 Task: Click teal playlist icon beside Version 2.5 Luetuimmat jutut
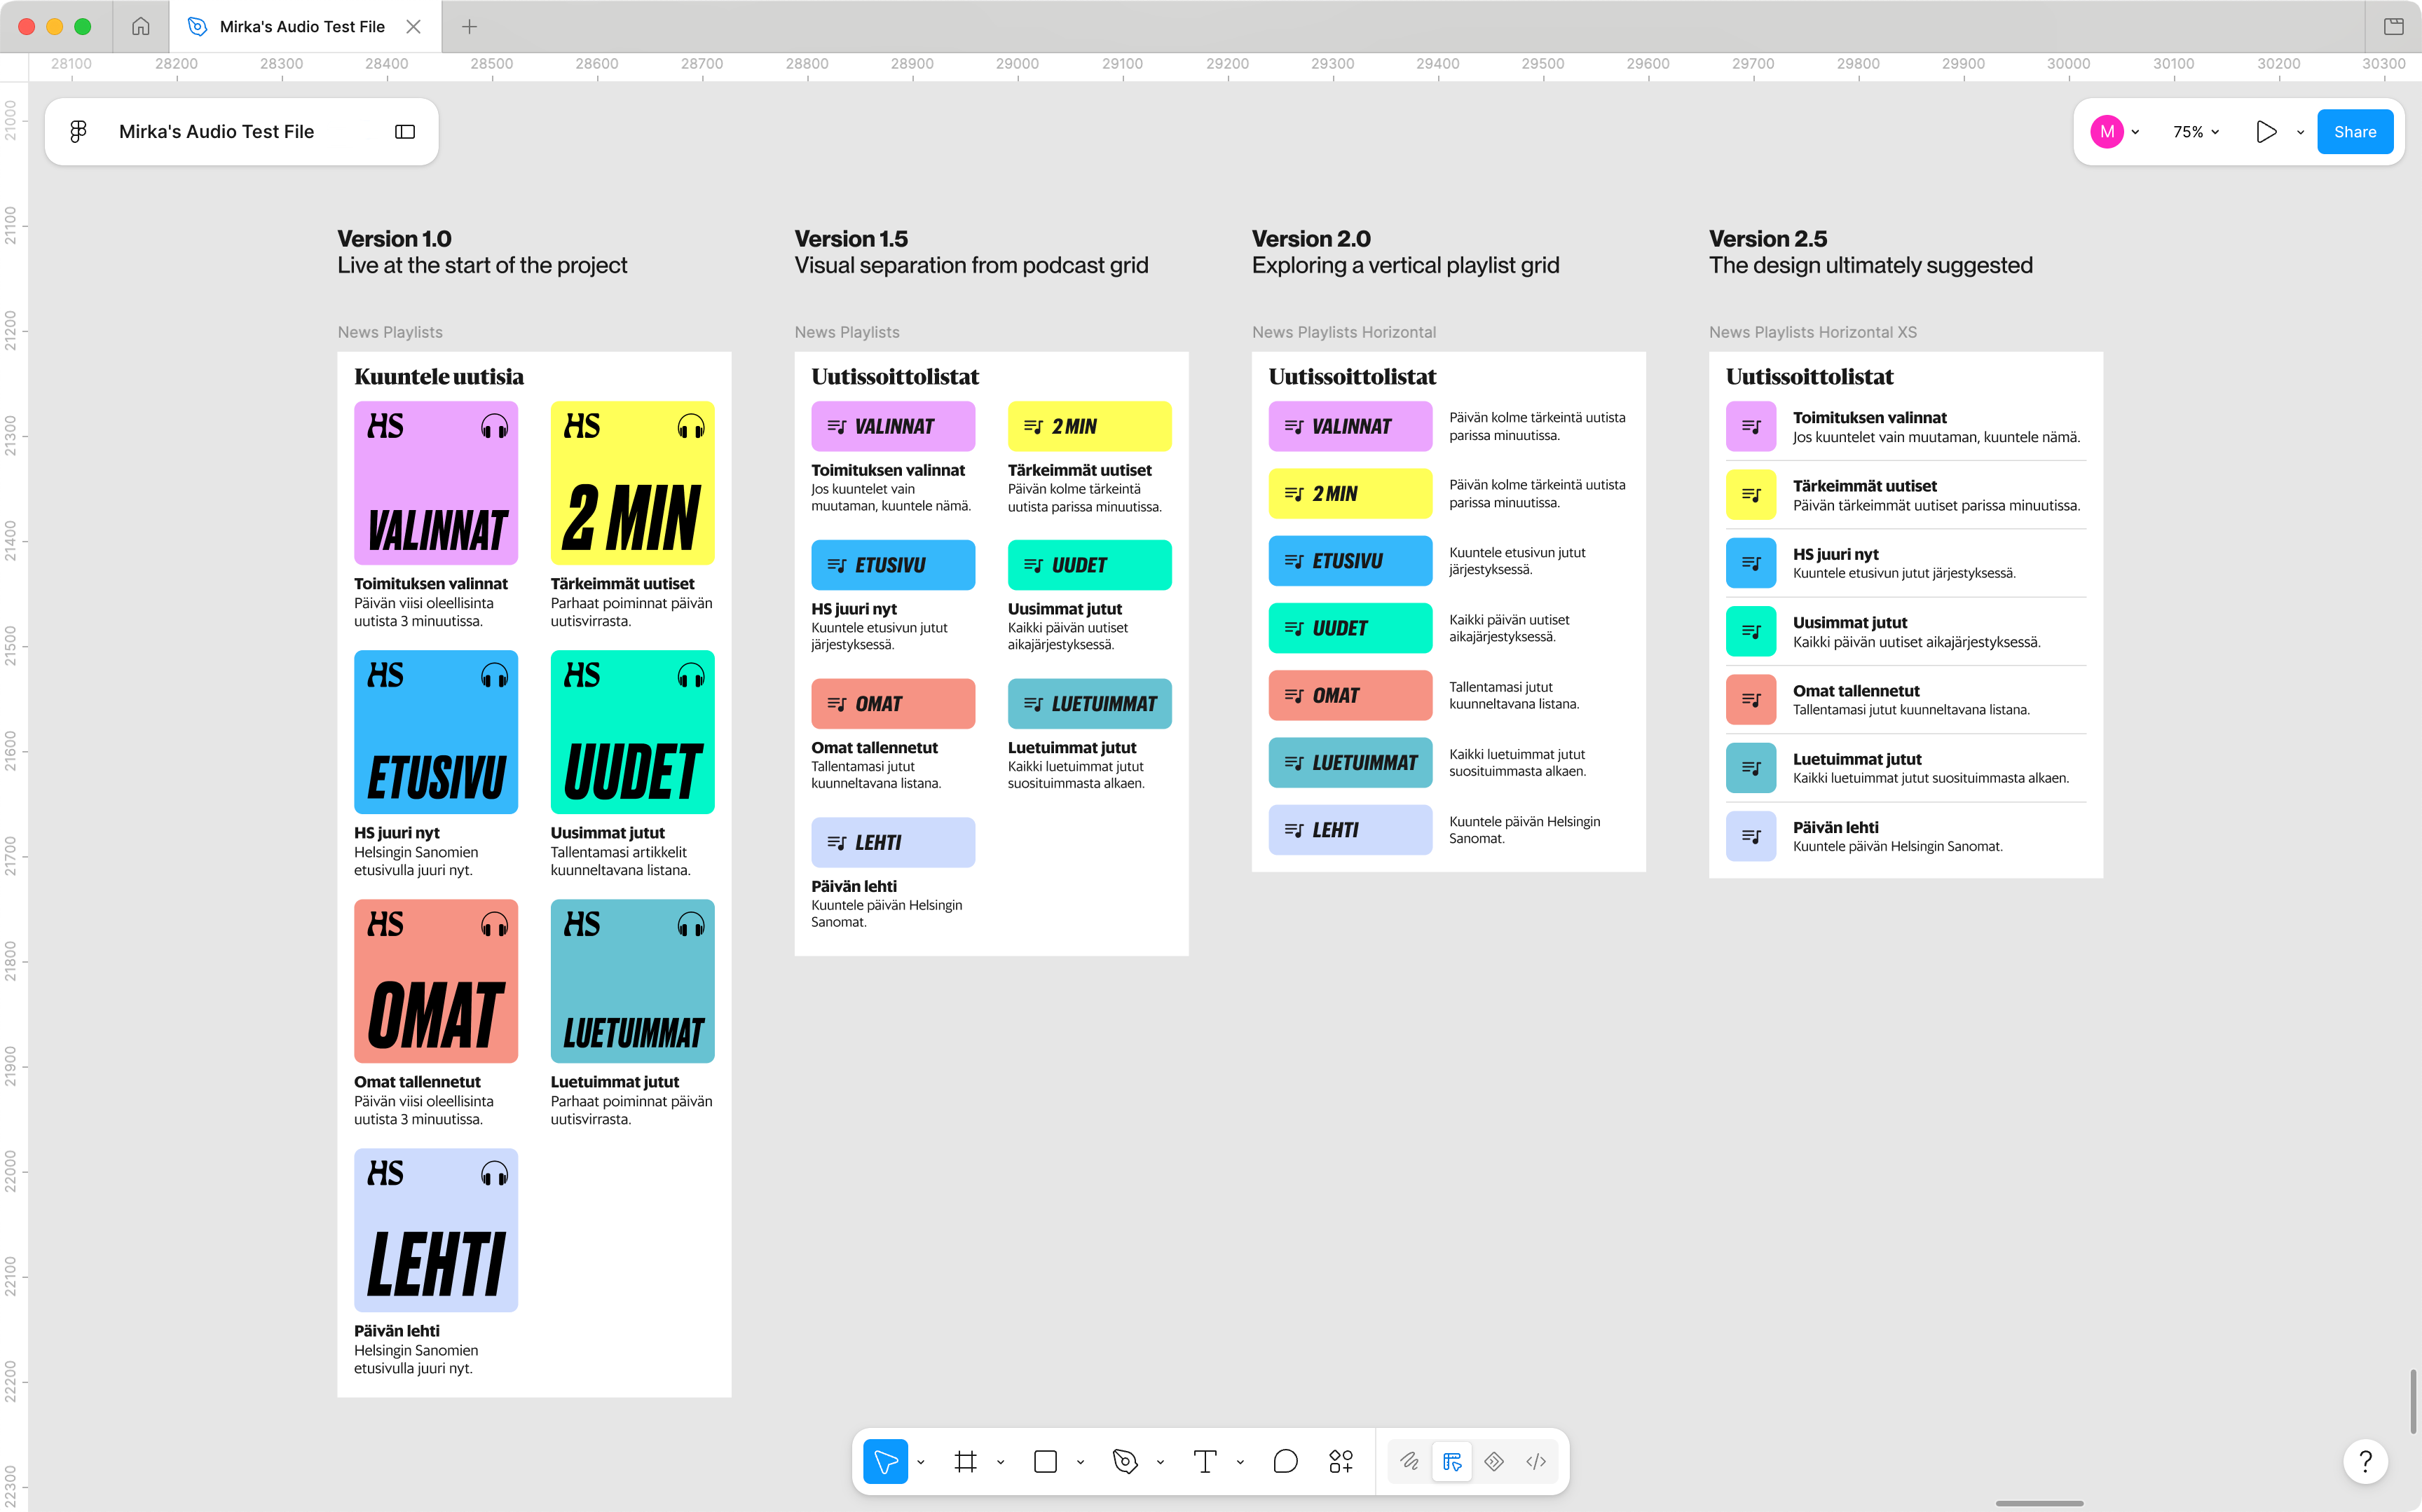[x=1751, y=768]
